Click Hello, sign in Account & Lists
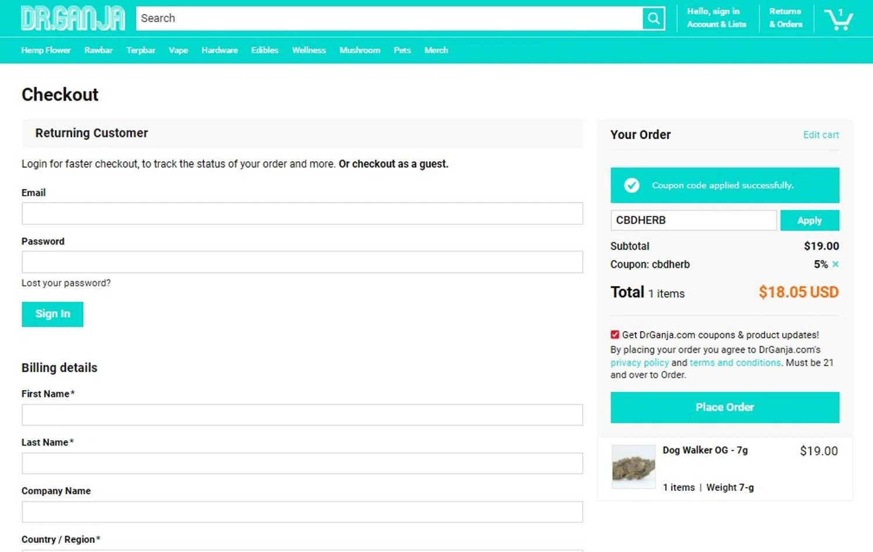873x552 pixels. [716, 18]
